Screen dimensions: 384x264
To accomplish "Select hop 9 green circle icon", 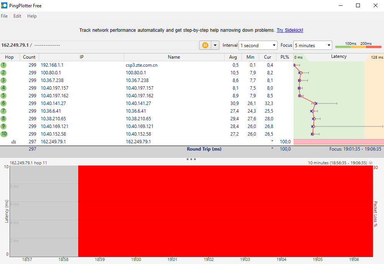I will [3, 126].
